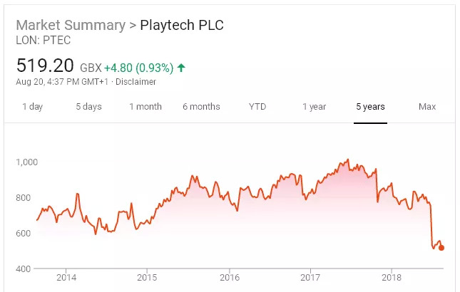The image size is (460, 292).
Task: Click the 1,000 label on the y-axis
Action: (28, 162)
